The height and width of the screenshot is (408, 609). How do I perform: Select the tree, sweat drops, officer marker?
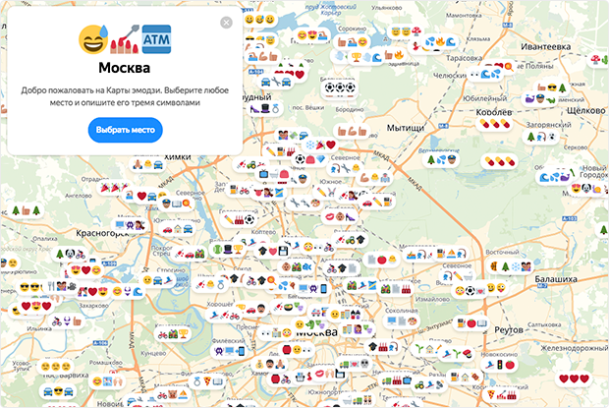pyautogui.click(x=441, y=159)
